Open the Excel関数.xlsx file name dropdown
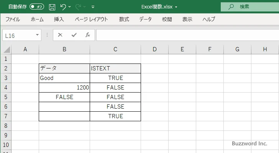 [176, 7]
